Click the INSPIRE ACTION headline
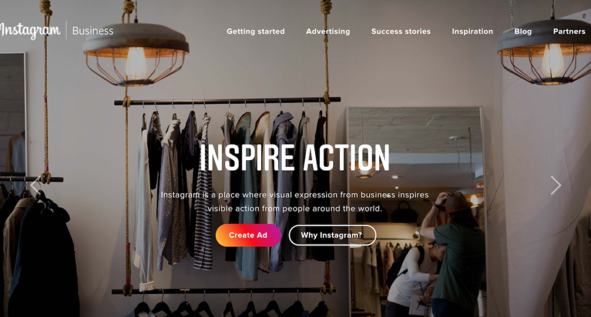591x317 pixels. point(294,158)
